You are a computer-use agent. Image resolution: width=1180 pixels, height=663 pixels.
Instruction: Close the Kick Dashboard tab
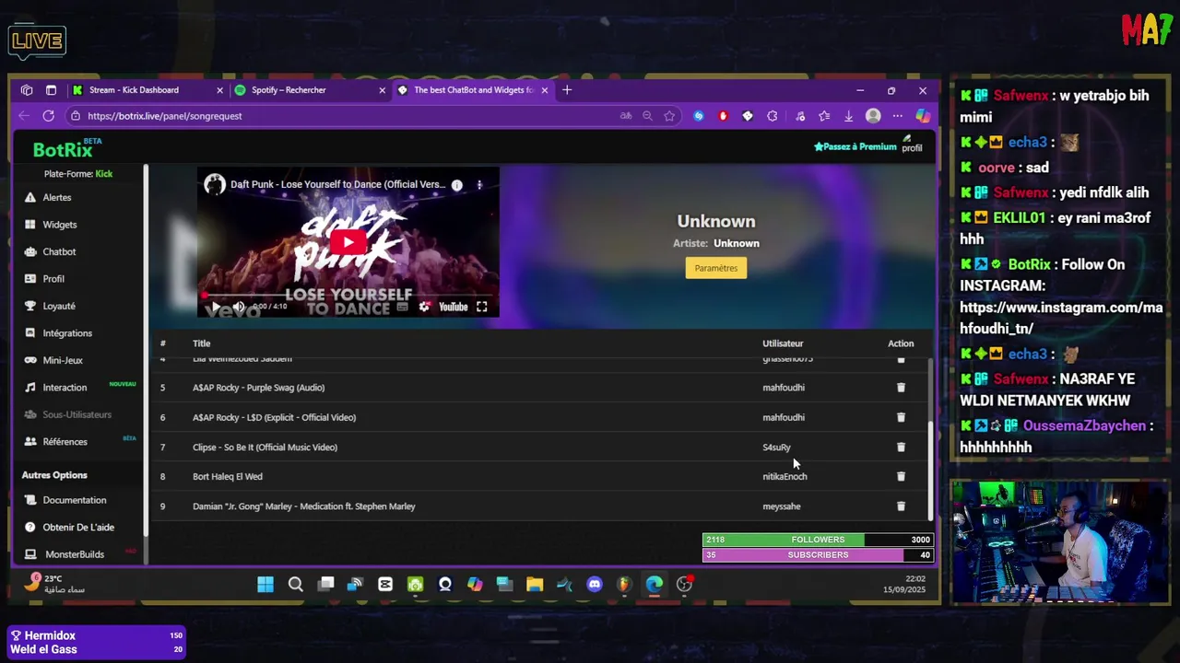click(x=219, y=90)
